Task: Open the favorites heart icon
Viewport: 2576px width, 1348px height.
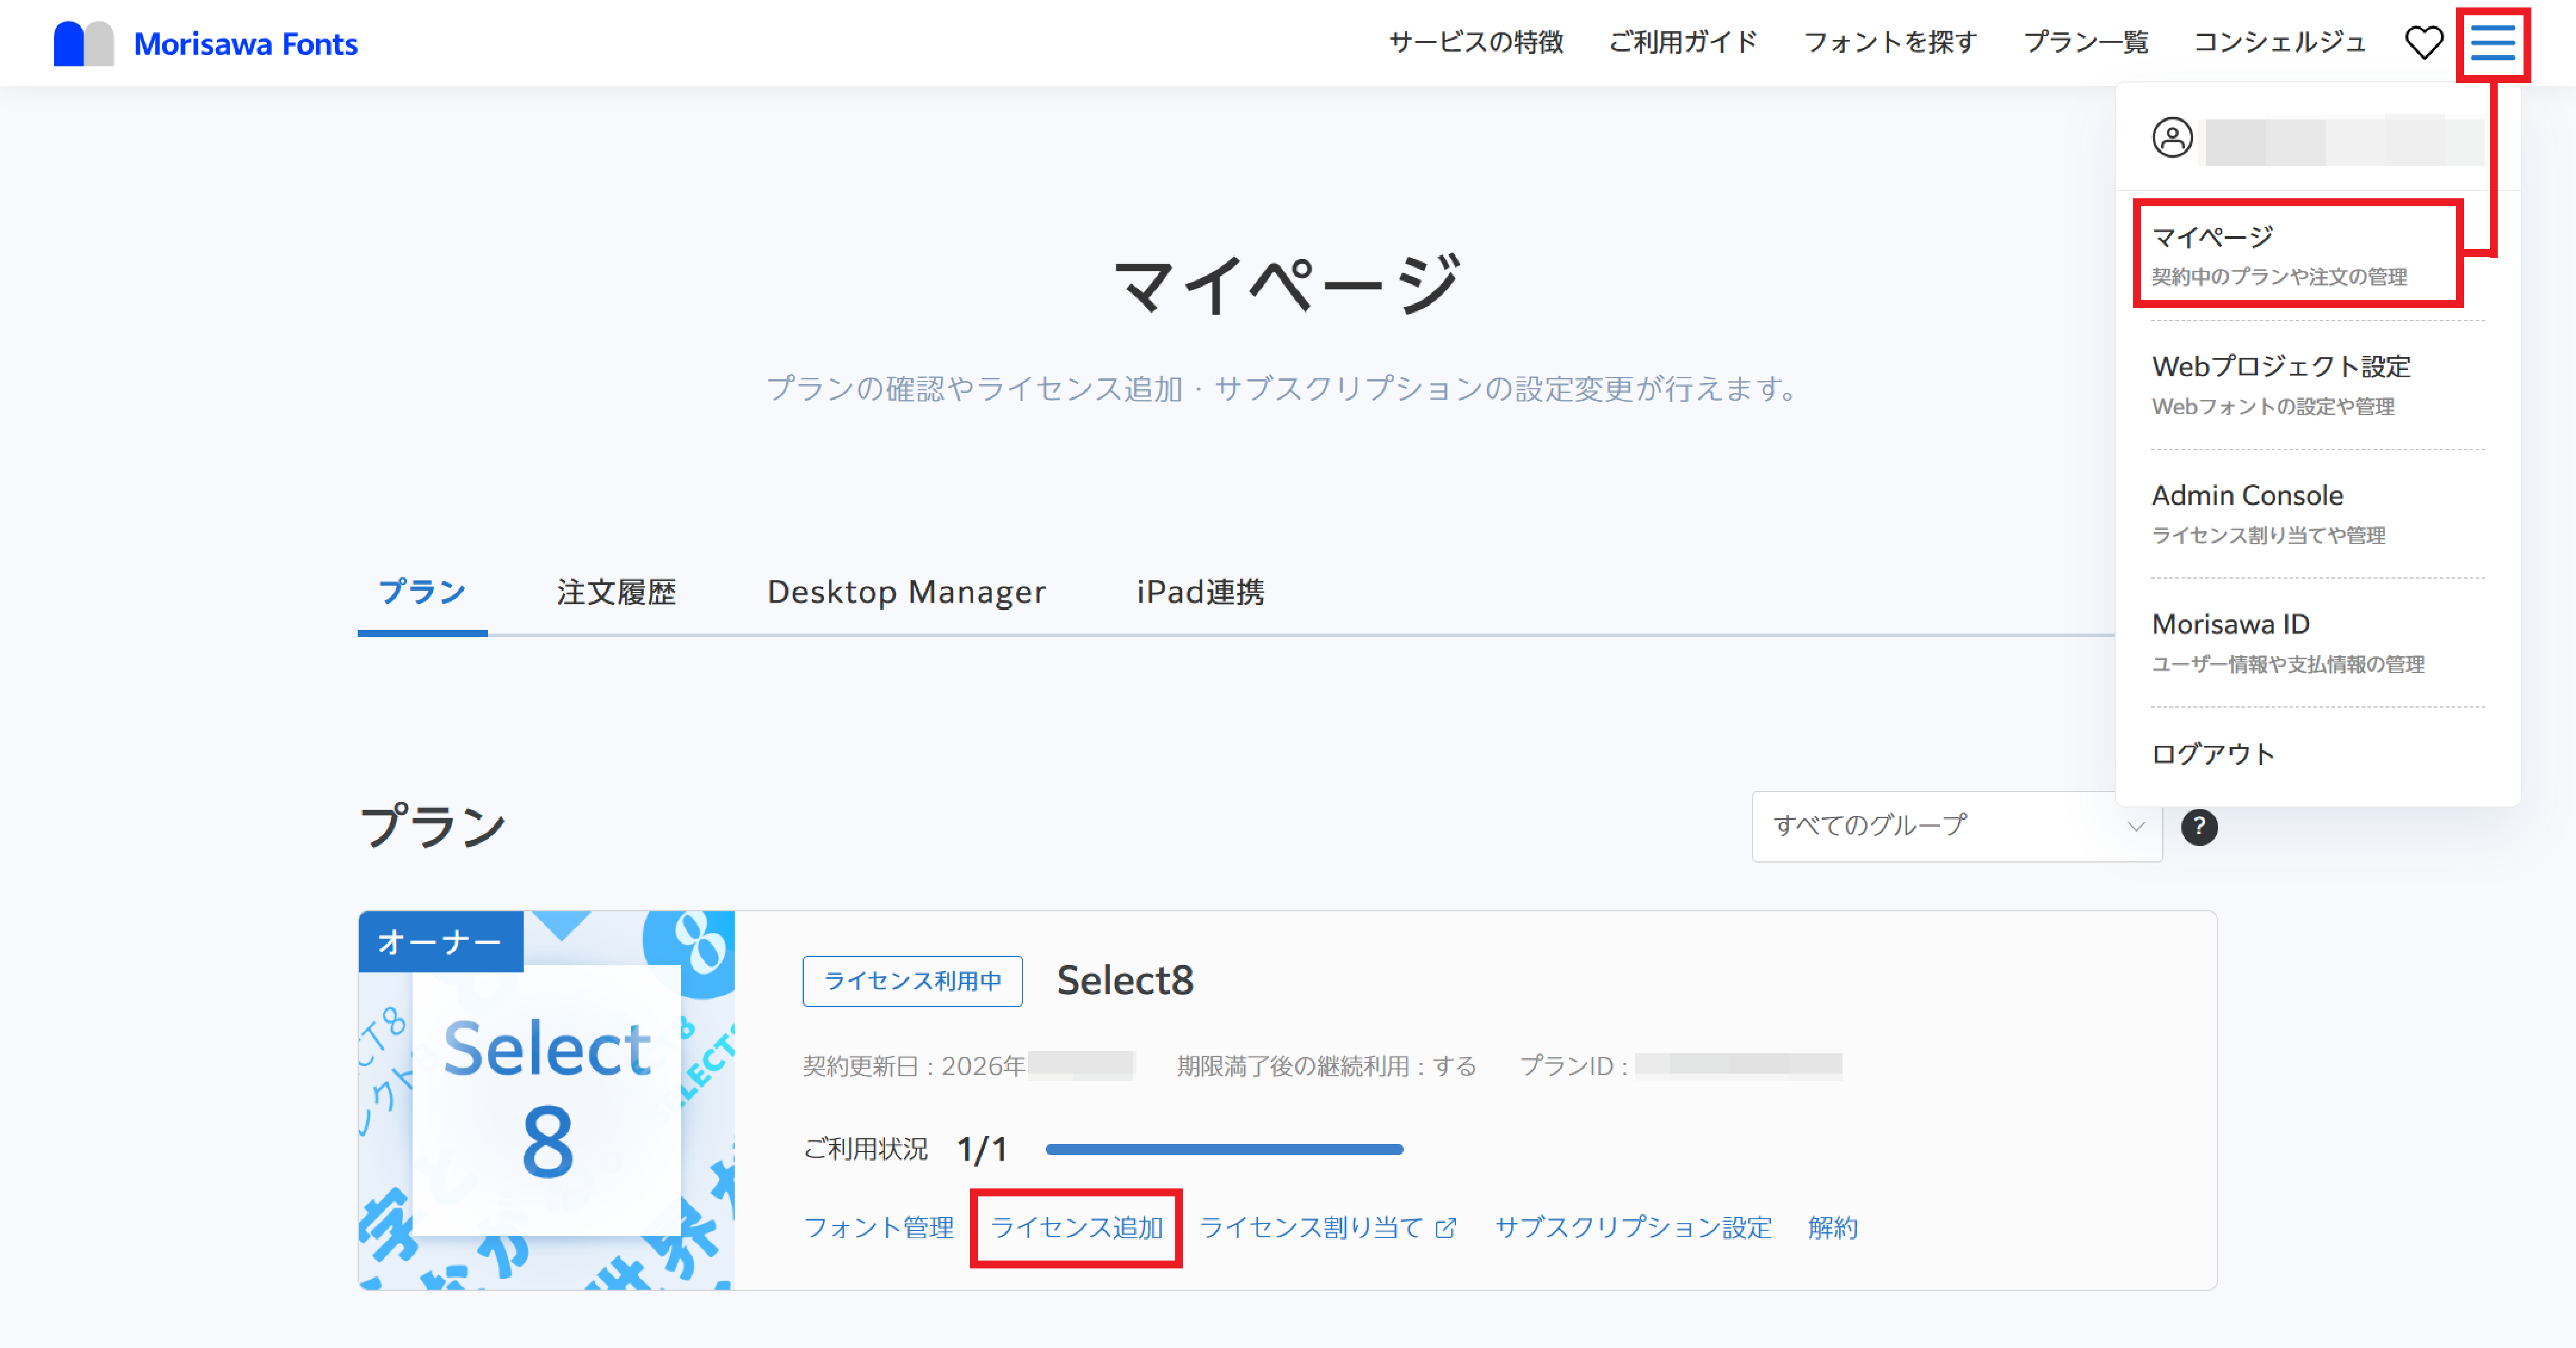Action: [x=2424, y=43]
